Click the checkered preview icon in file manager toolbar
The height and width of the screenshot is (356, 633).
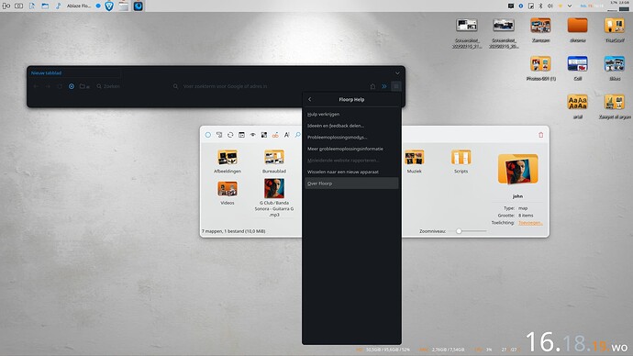pos(264,135)
